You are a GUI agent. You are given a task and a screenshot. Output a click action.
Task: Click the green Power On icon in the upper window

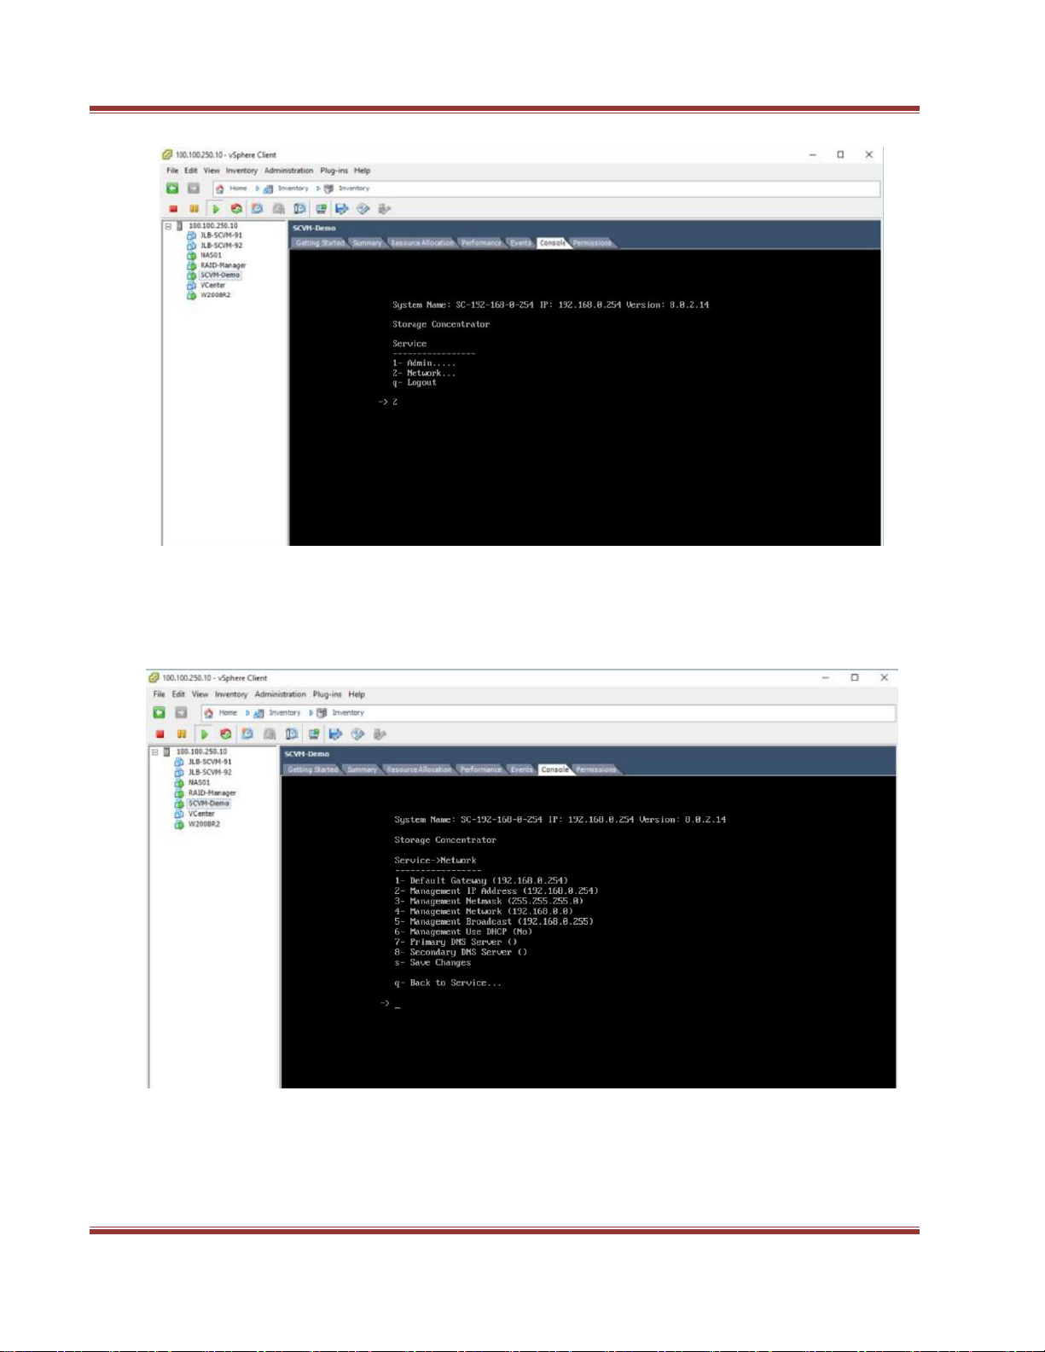(x=216, y=209)
